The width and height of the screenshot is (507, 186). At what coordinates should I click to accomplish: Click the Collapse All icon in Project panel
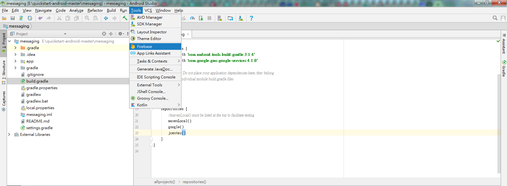pyautogui.click(x=111, y=34)
